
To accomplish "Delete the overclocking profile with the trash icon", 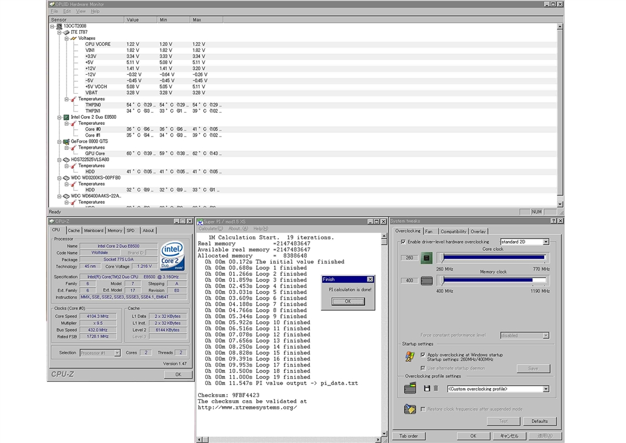I will coord(436,389).
